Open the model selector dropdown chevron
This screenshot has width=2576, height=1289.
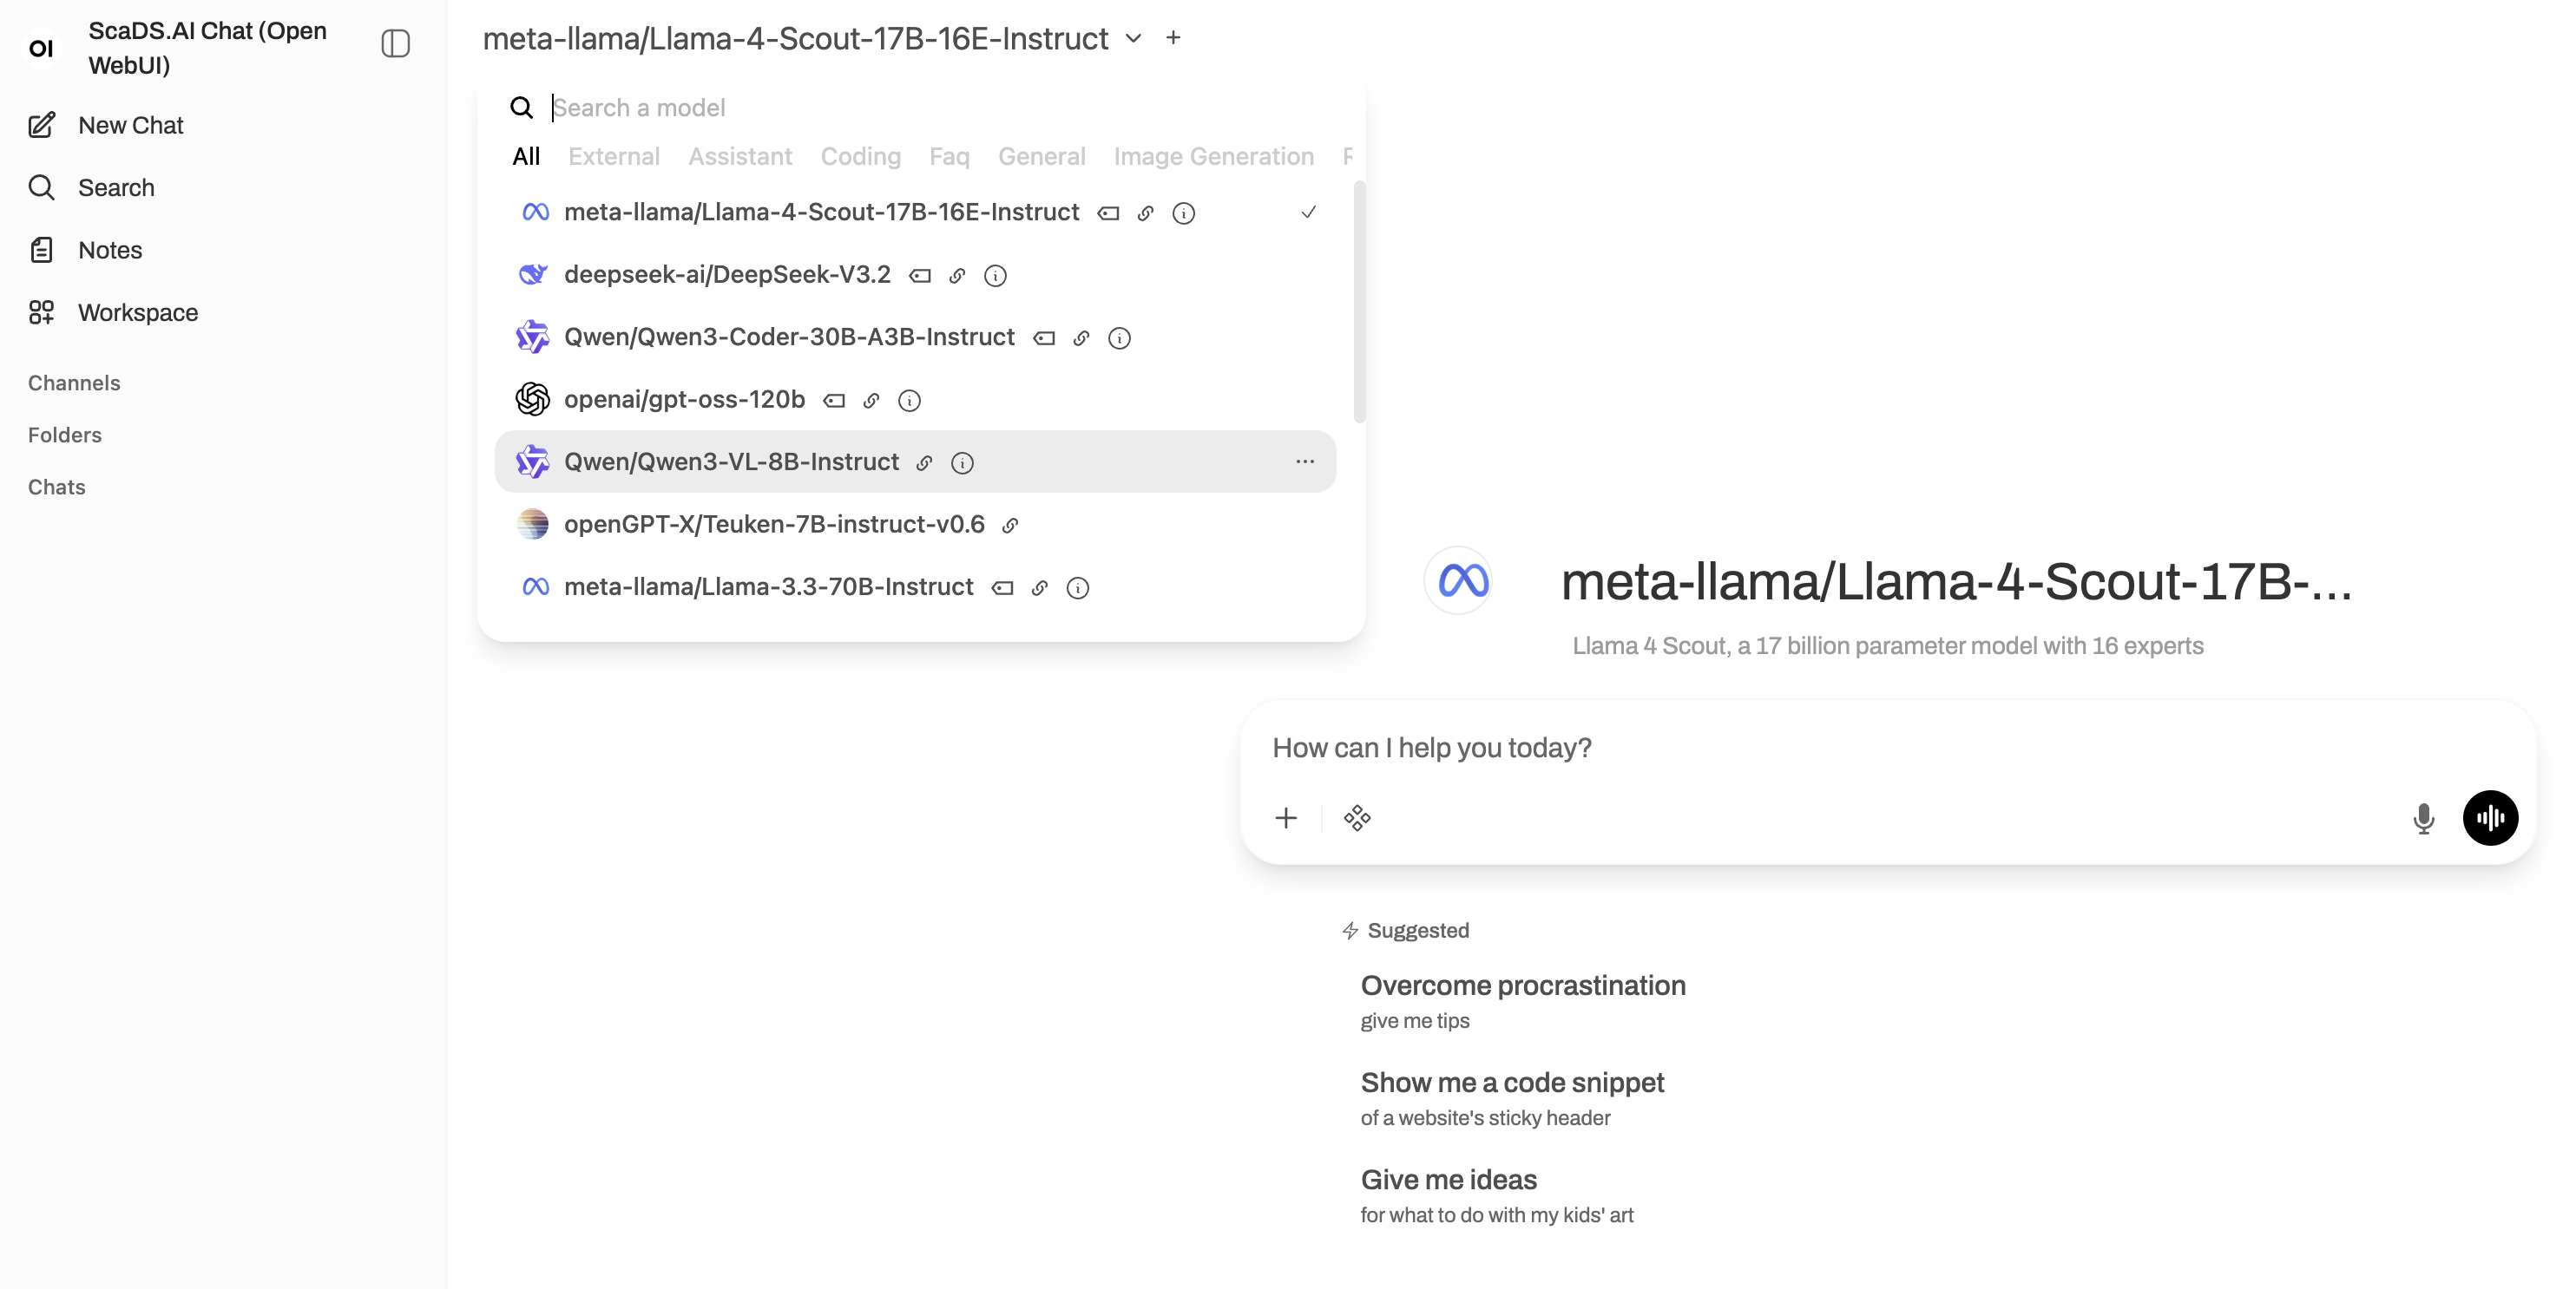coord(1132,38)
